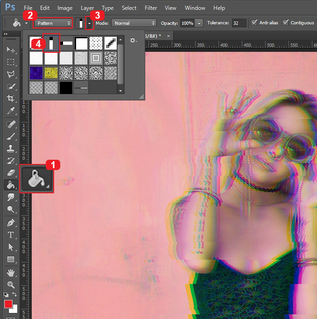Open the Filter menu
Viewport: 317px width, 319px height.
pyautogui.click(x=151, y=8)
